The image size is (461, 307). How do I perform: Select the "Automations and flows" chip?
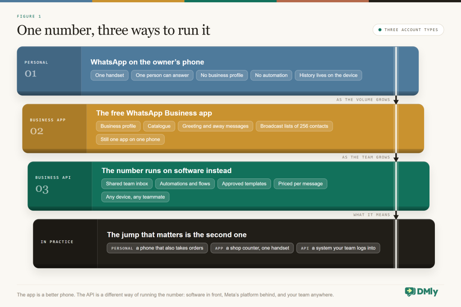pos(185,184)
